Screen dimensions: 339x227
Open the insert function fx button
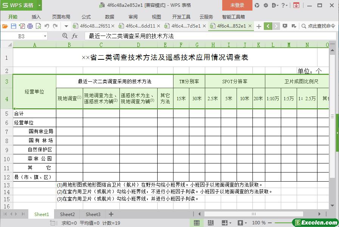pyautogui.click(x=74, y=36)
